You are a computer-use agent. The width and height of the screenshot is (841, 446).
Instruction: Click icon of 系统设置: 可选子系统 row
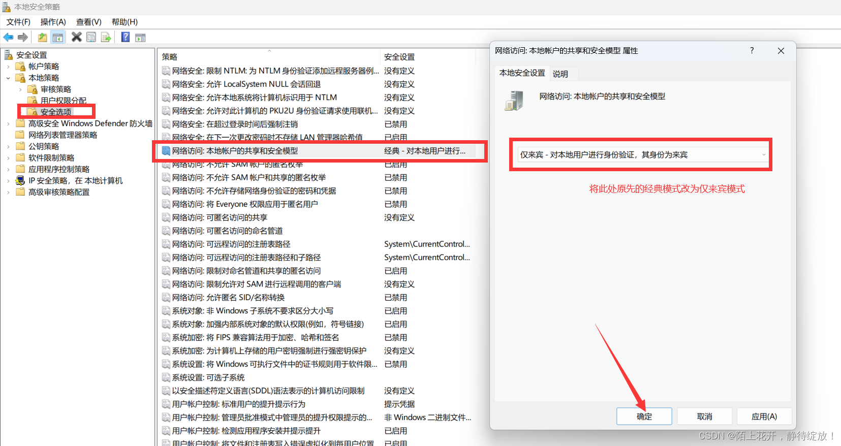point(166,377)
